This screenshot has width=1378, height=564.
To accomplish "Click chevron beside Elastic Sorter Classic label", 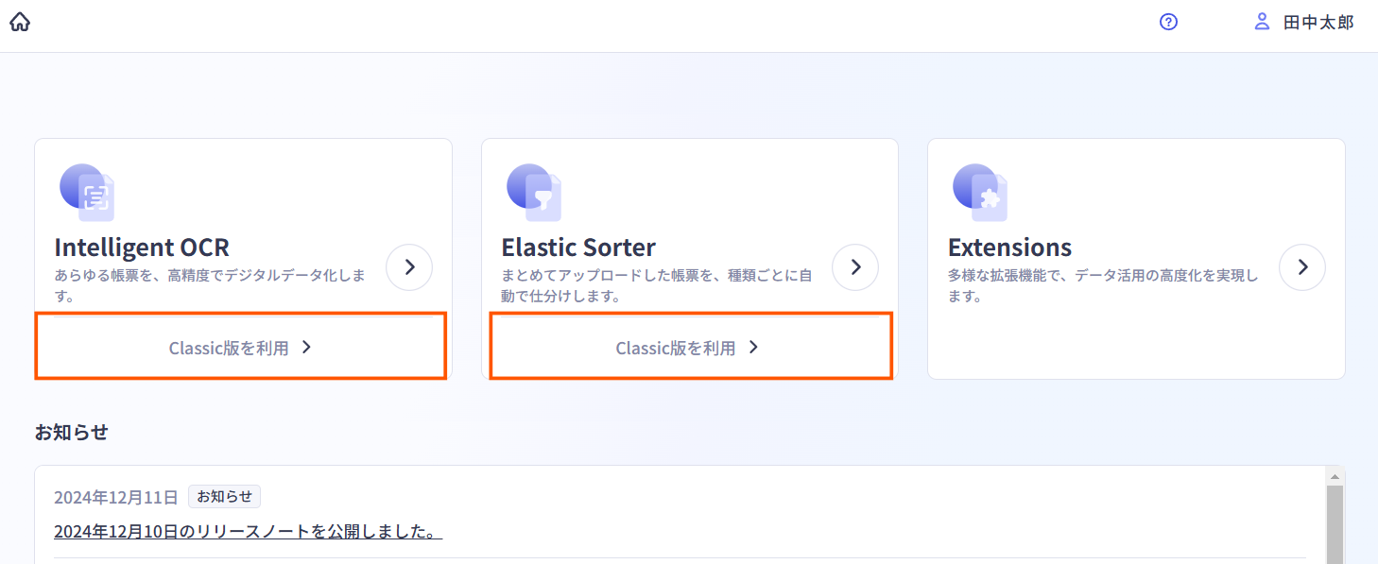I will pos(753,348).
